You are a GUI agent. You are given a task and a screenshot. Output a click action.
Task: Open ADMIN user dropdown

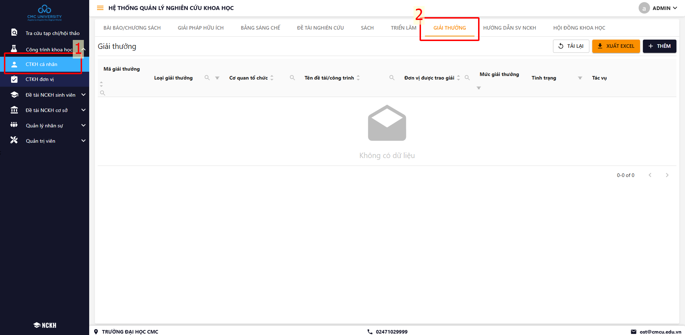coord(658,8)
